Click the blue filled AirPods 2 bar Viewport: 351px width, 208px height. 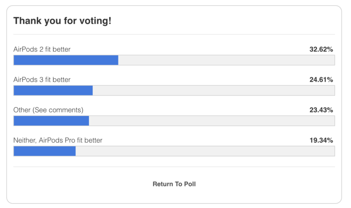(x=66, y=60)
